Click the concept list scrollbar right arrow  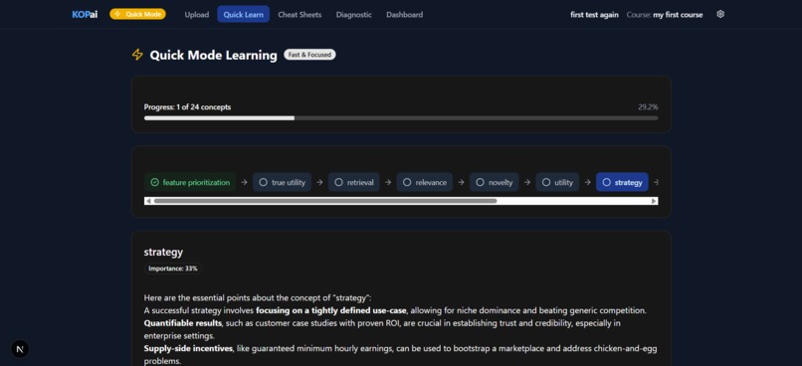tap(654, 201)
